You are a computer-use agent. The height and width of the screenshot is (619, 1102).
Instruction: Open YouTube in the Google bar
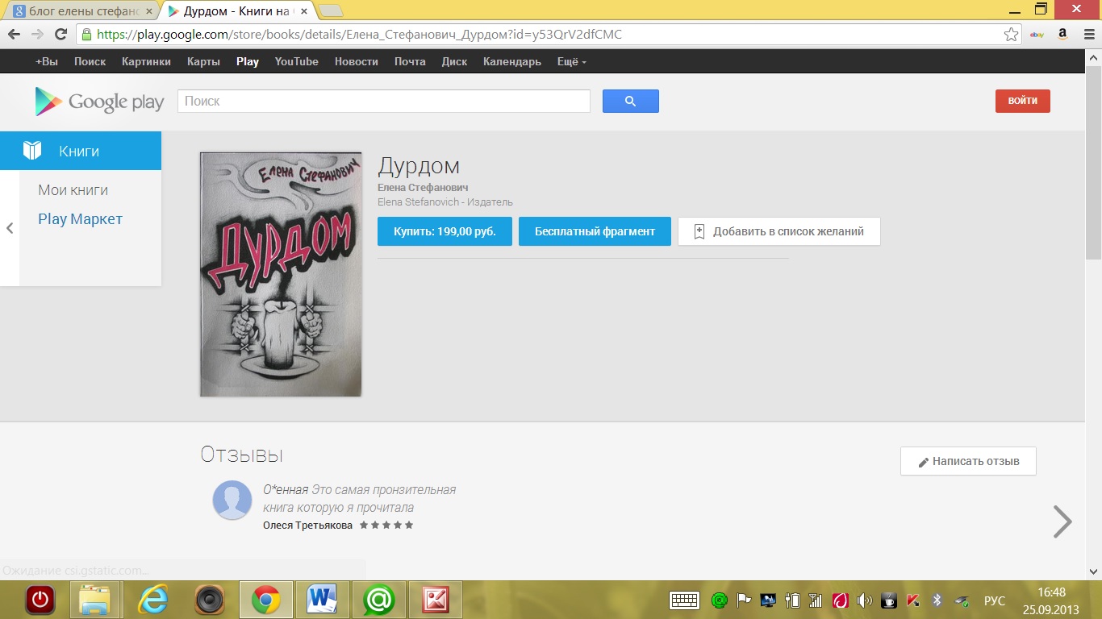coord(296,61)
